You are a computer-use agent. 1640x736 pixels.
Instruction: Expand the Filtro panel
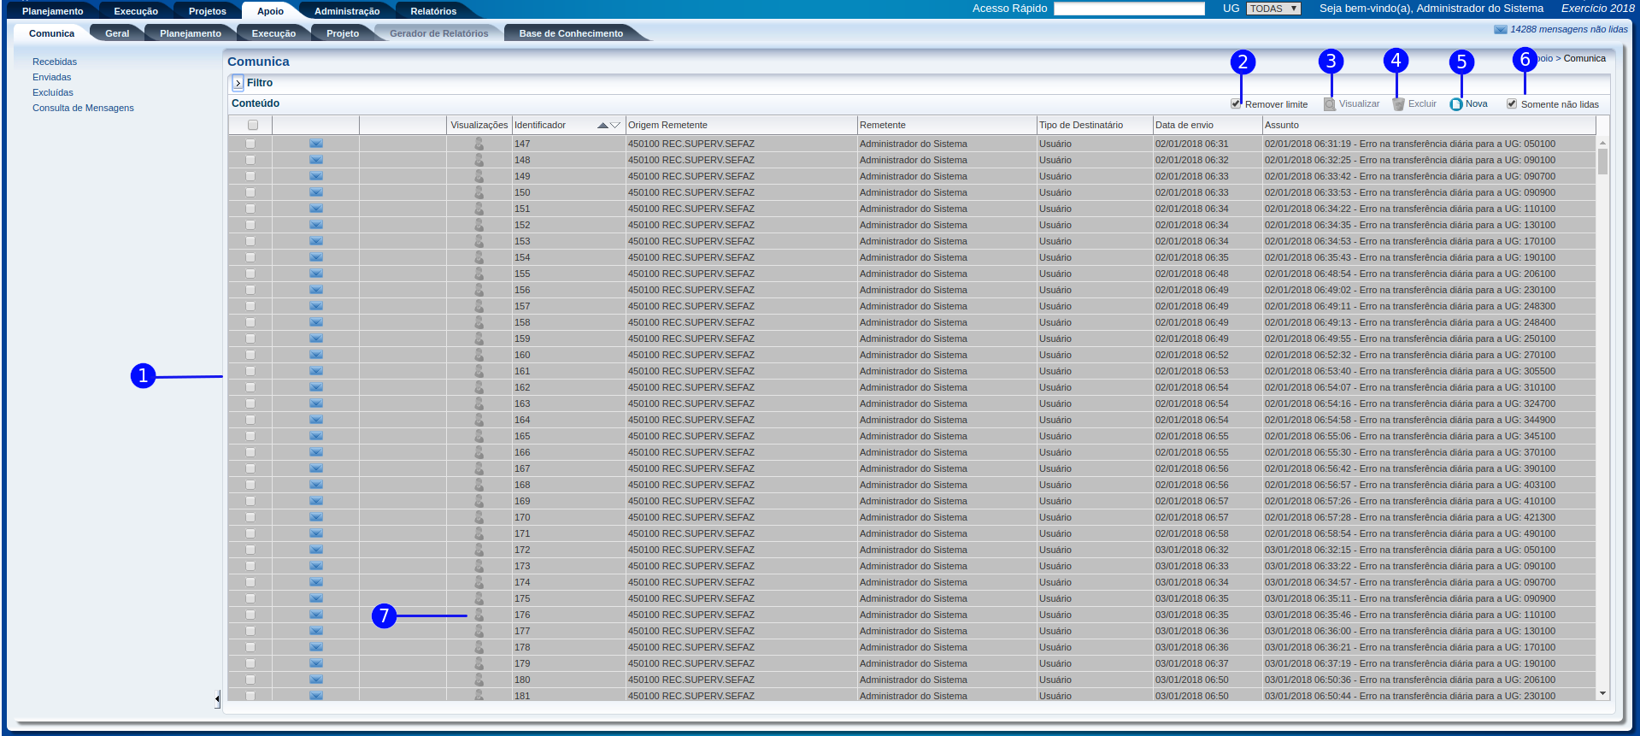click(x=238, y=84)
